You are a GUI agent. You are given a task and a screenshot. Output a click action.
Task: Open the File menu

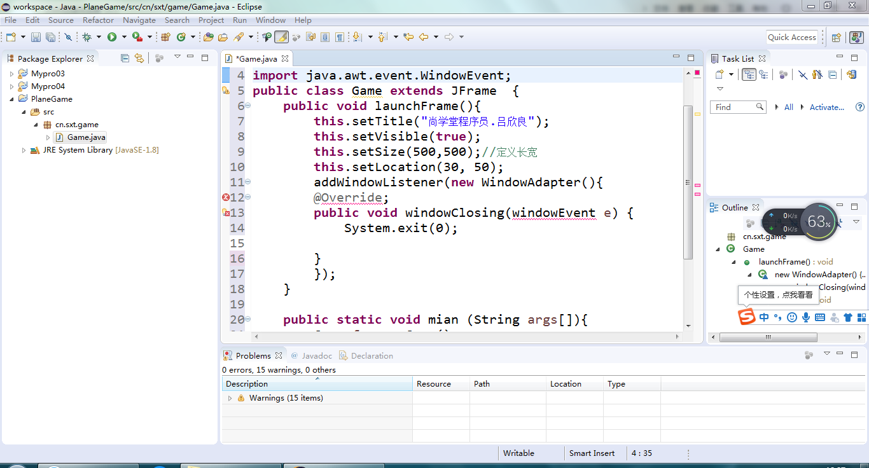10,20
